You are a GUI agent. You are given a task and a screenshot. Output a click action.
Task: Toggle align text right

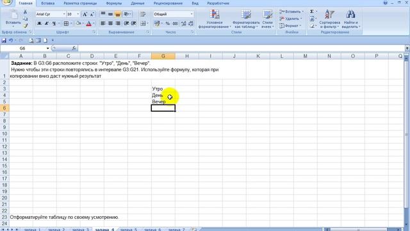[x=118, y=24]
